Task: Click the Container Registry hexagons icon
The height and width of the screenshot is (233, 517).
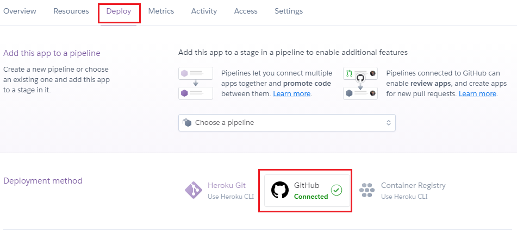Action: 366,190
